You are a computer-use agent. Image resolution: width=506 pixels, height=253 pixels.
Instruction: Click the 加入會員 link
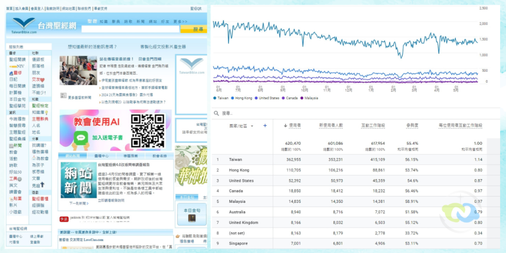(x=21, y=8)
